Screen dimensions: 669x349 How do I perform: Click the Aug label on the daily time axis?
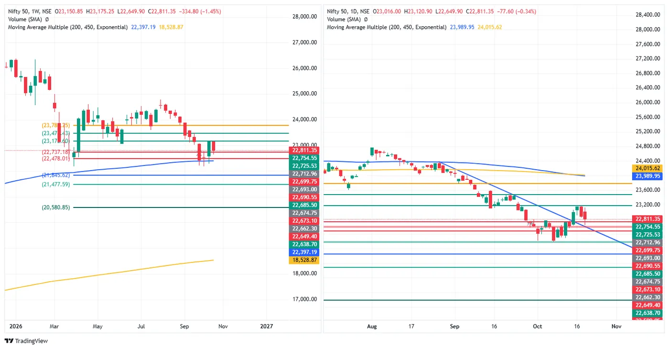click(372, 327)
